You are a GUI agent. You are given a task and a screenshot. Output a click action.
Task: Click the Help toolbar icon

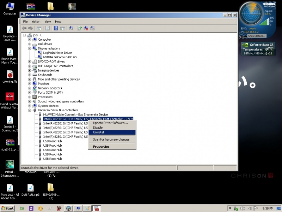56,28
